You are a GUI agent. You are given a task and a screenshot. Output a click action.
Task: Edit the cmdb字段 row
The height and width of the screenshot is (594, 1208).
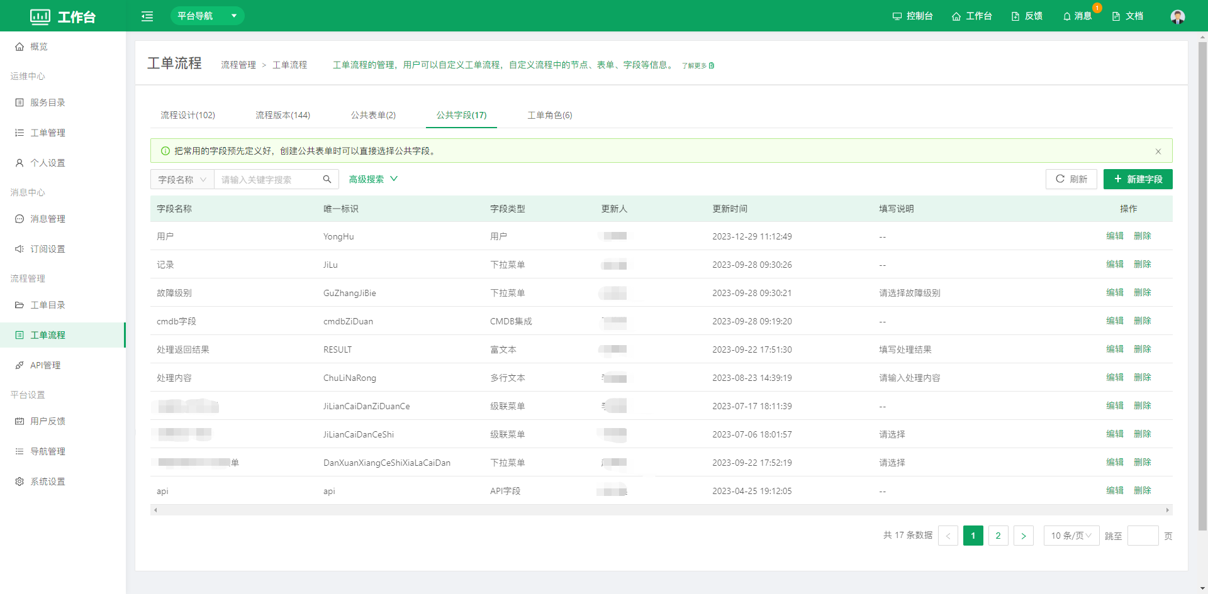pyautogui.click(x=1115, y=321)
